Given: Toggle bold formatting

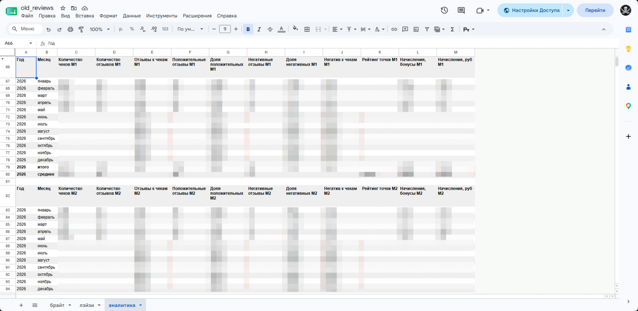Looking at the screenshot, I should coord(248,29).
